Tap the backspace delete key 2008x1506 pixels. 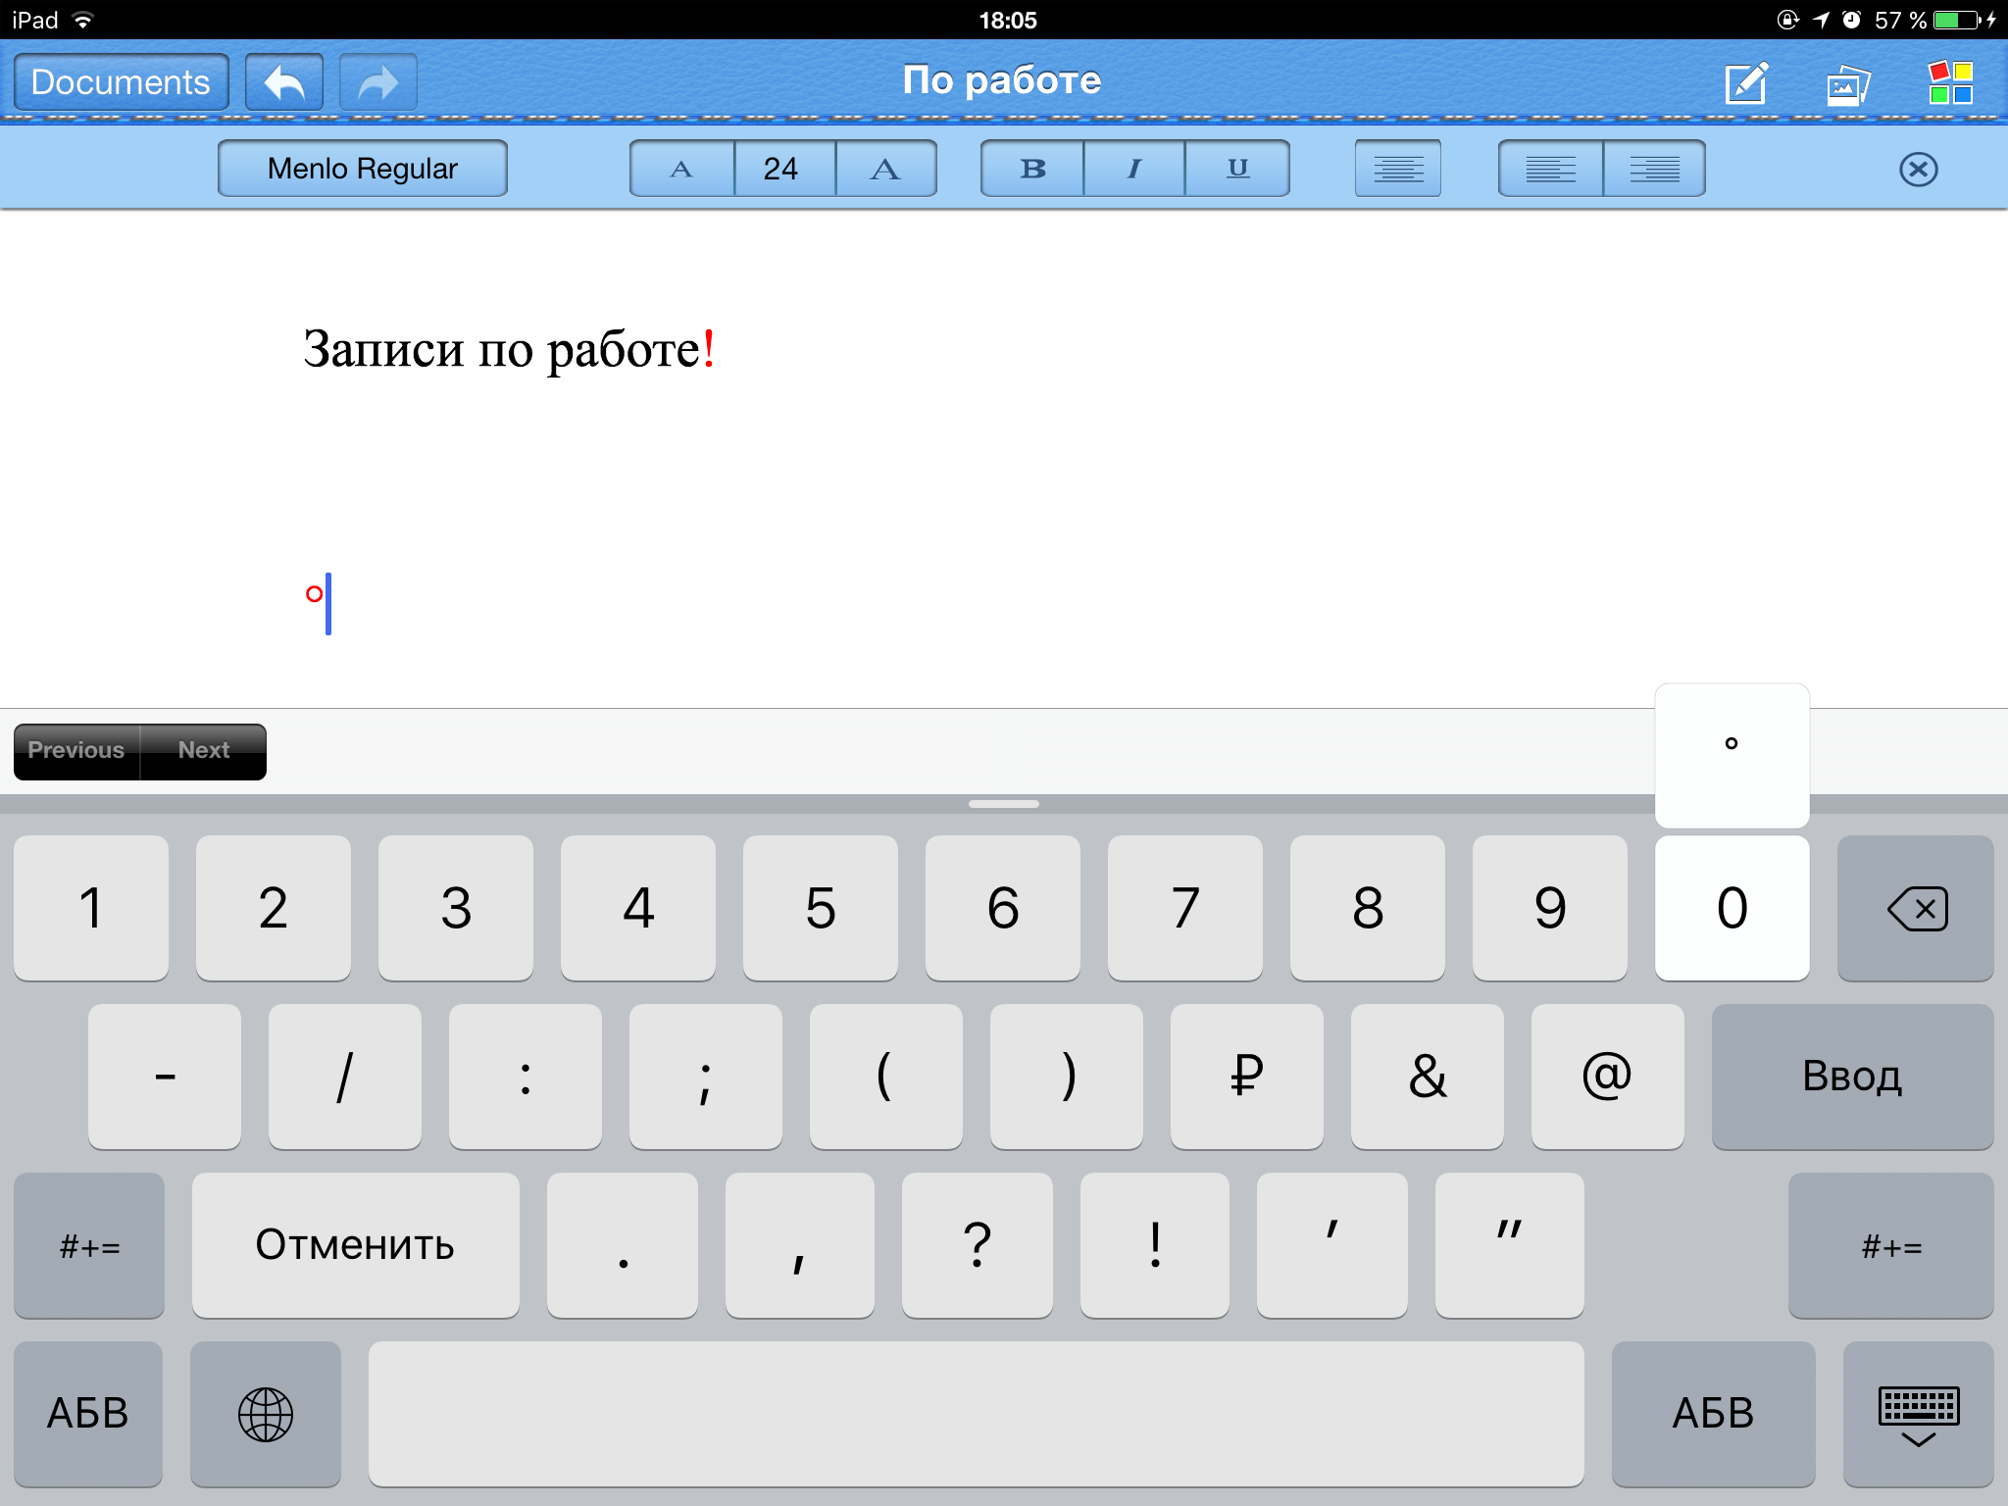(x=1915, y=908)
